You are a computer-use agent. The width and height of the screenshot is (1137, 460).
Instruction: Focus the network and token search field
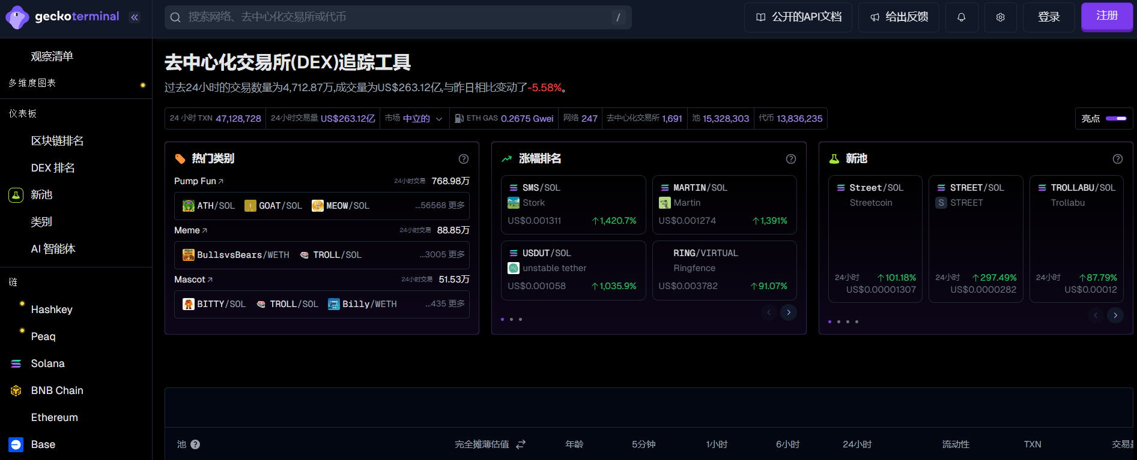pyautogui.click(x=398, y=17)
